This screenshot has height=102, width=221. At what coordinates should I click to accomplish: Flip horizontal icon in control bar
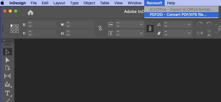(200, 33)
